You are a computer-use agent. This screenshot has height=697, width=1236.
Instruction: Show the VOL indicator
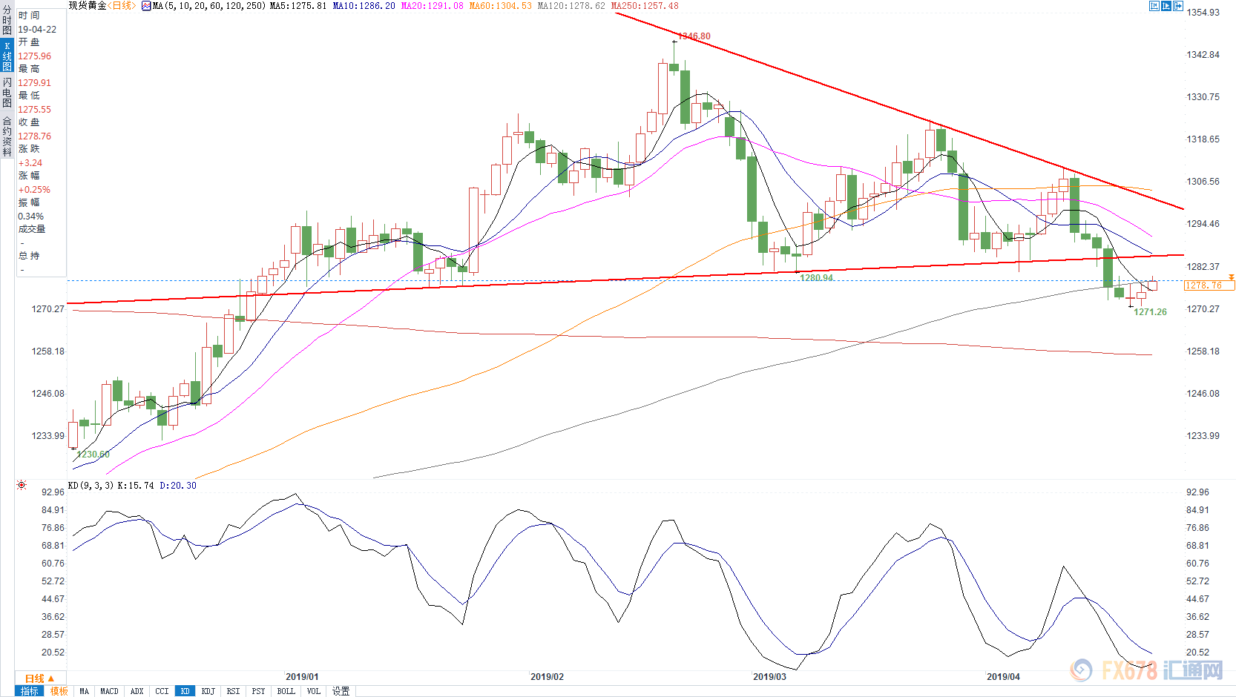(314, 691)
